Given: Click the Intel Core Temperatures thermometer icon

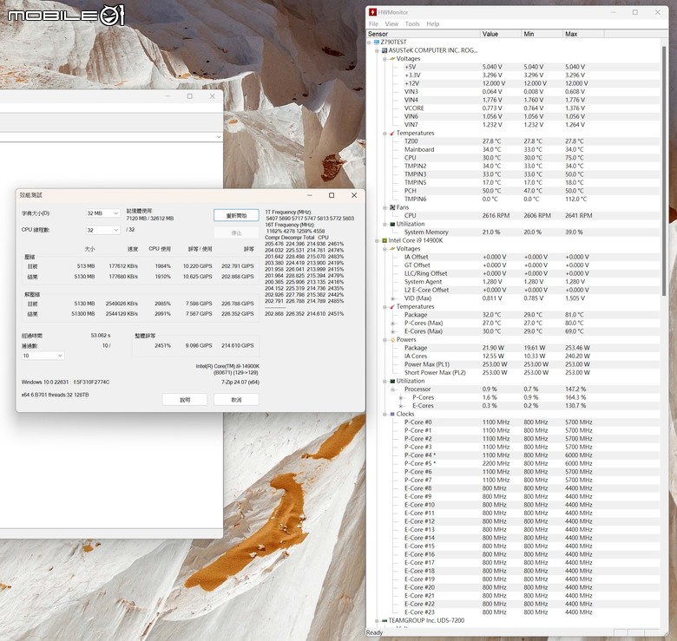Looking at the screenshot, I should (x=392, y=306).
